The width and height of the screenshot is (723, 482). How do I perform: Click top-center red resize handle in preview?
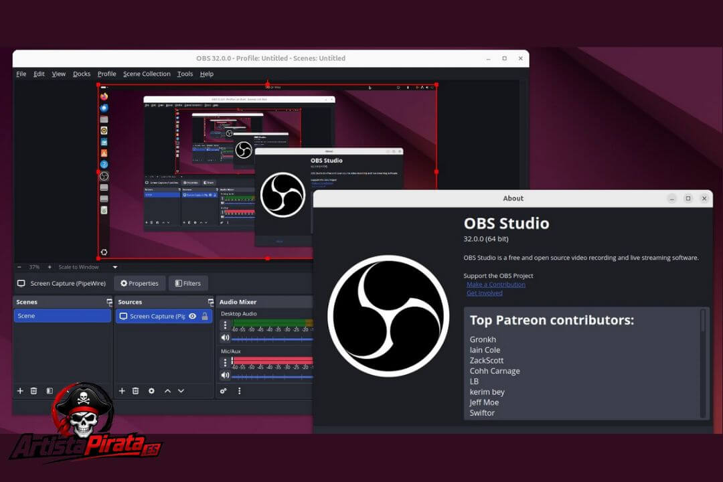267,84
